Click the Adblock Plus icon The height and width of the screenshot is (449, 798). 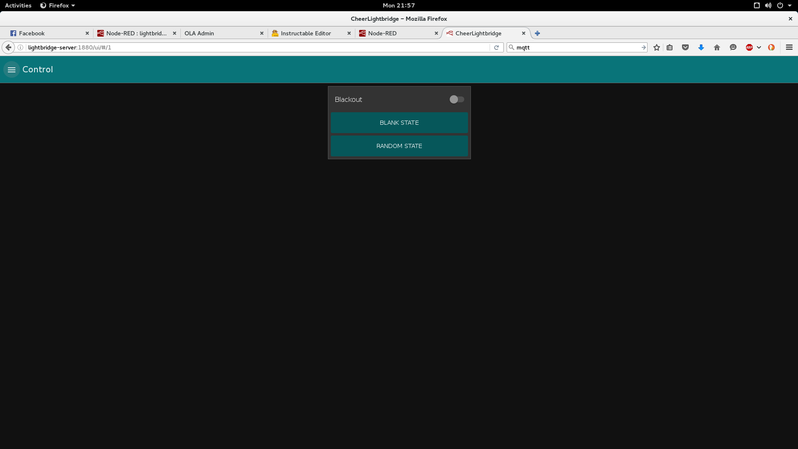click(749, 47)
